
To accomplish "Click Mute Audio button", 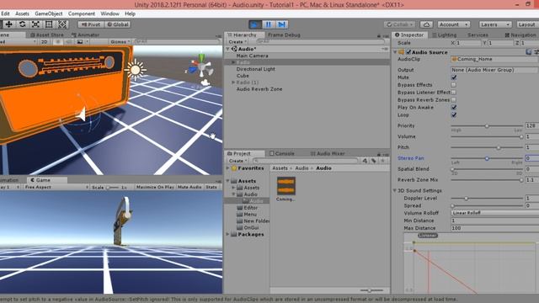I will [189, 187].
